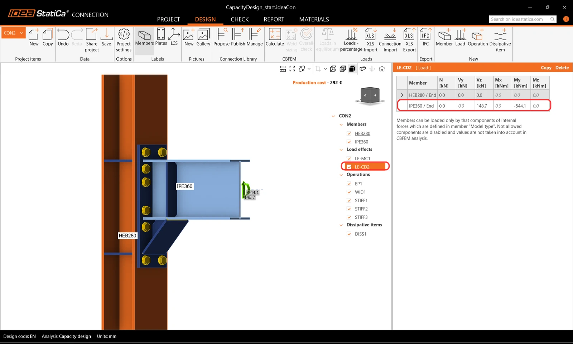Image resolution: width=573 pixels, height=344 pixels.
Task: Toggle the STIFF2 checkbox
Action: 349,209
